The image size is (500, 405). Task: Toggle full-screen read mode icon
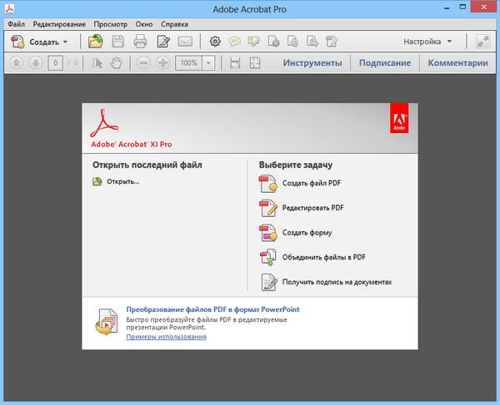(482, 41)
